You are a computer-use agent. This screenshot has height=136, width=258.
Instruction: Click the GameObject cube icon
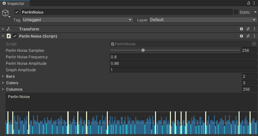(5, 13)
